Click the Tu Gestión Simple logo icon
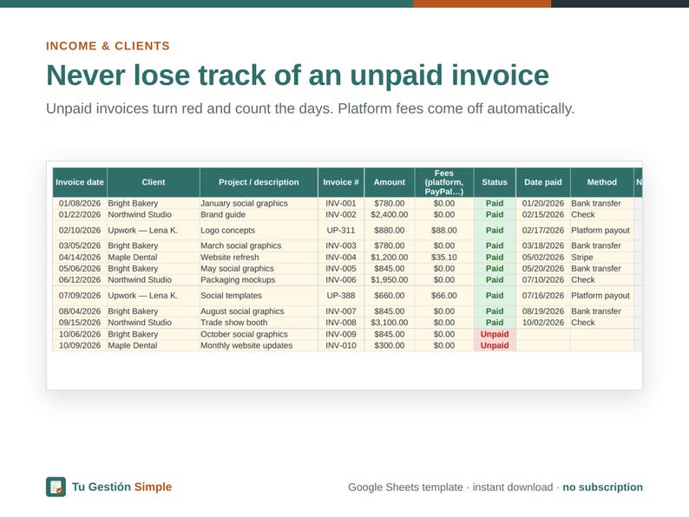Image resolution: width=689 pixels, height=517 pixels. pyautogui.click(x=56, y=487)
